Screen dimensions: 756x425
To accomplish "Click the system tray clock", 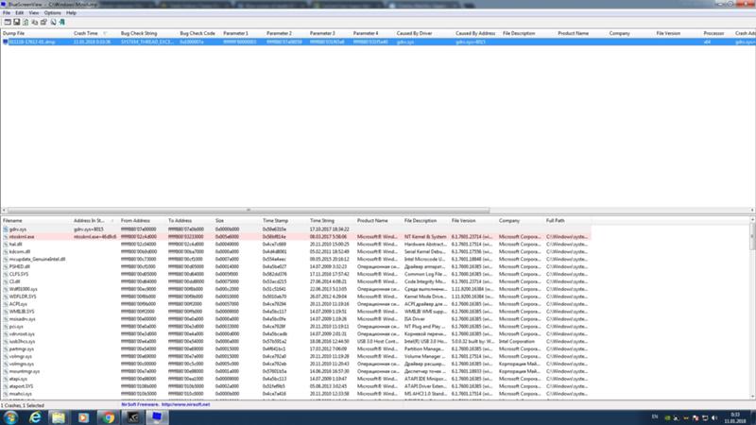I will tap(735, 417).
